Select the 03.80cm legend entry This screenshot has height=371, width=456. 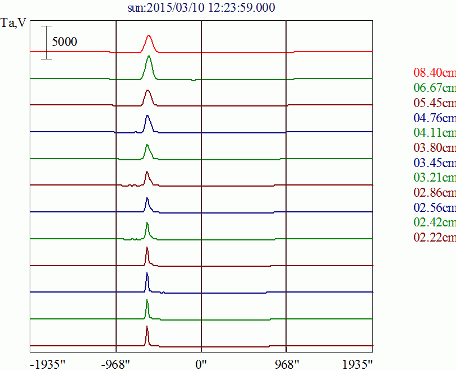coord(435,147)
